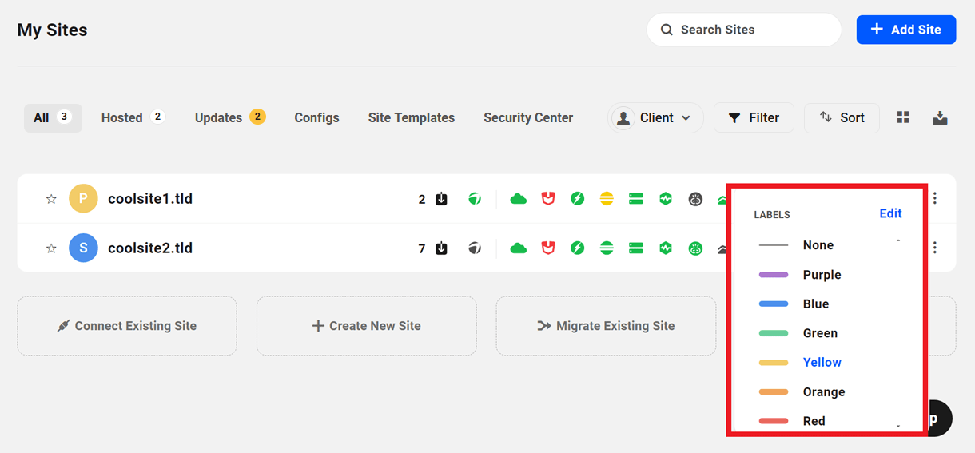Click the green pulse hexagon icon on coolsite2.tld
975x453 pixels.
coord(666,248)
